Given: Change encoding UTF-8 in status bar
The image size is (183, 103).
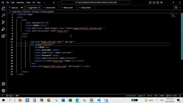Looking at the screenshot, I should 150,96.
